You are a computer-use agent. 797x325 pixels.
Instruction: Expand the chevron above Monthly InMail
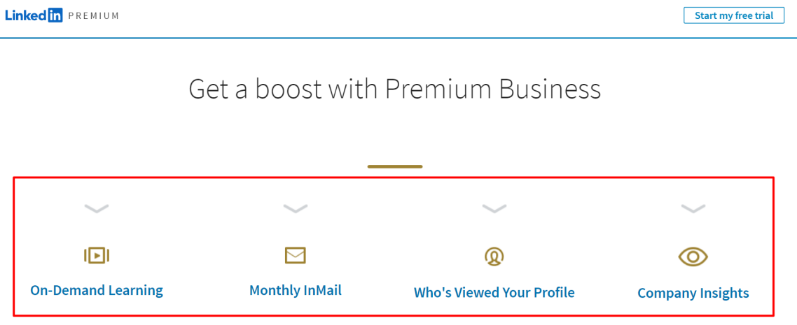pyautogui.click(x=296, y=208)
